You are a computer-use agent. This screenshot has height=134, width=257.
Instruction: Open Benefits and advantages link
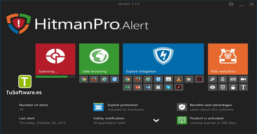211,105
